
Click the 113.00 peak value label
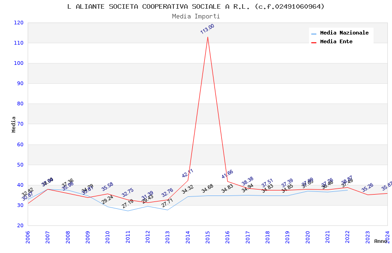pos(207,29)
